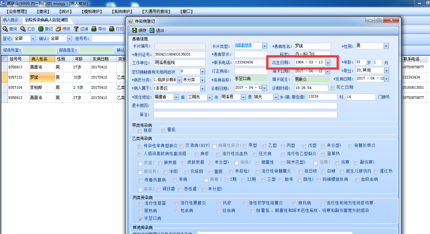The image size is (430, 234).
Task: Open the 统计 menu
Action: (x=66, y=12)
